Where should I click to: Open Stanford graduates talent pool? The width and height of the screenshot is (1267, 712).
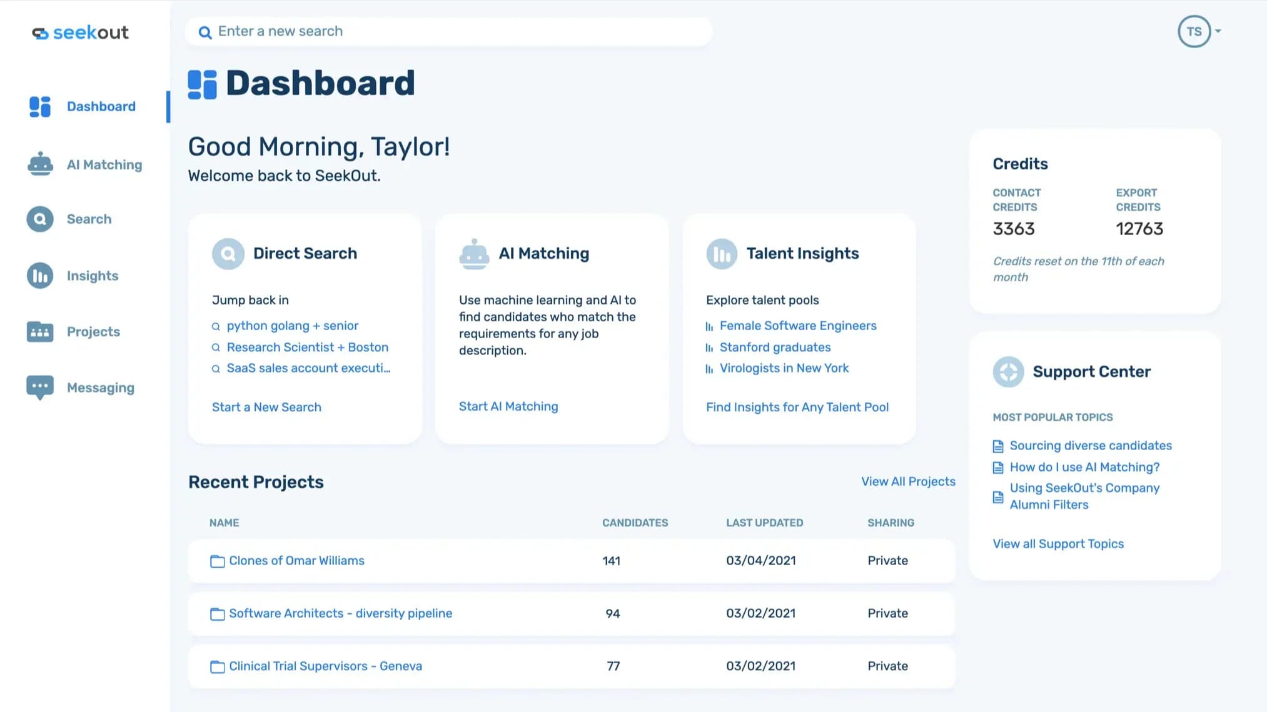coord(775,347)
